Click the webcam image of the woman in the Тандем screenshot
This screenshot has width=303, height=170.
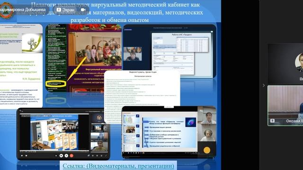coord(133,54)
